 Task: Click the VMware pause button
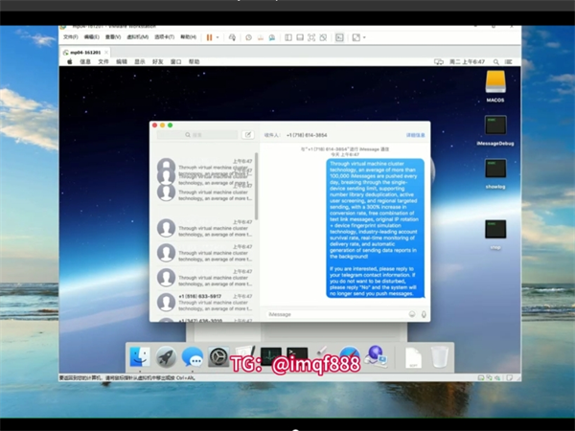pos(209,37)
